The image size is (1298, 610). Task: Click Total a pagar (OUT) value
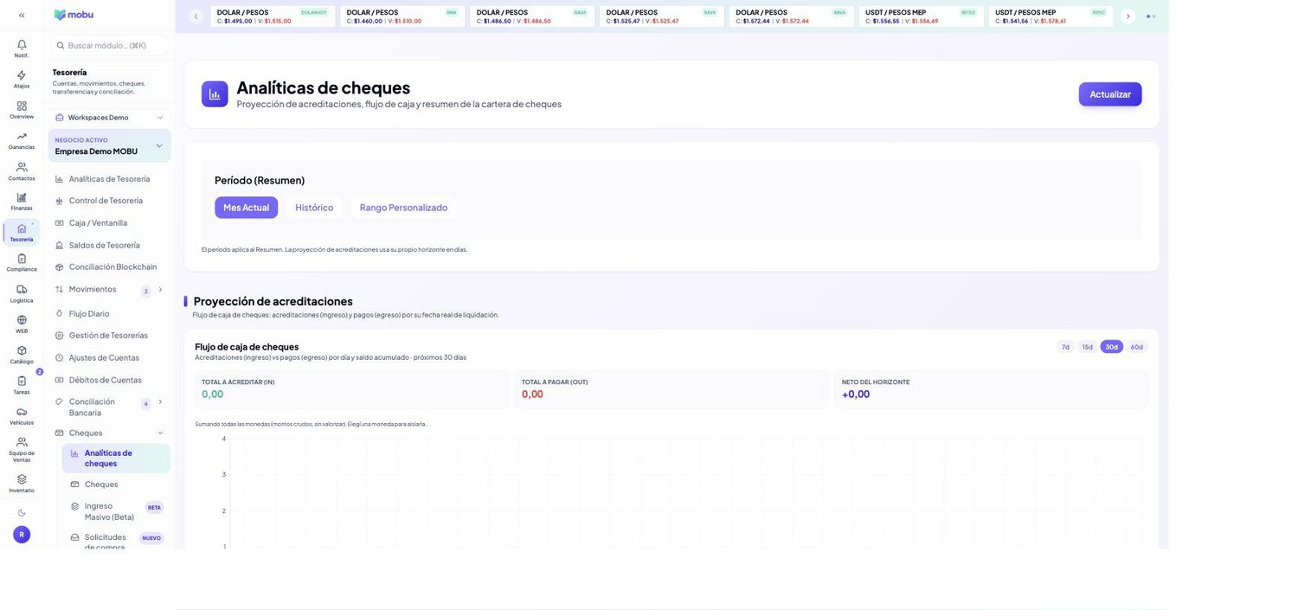pyautogui.click(x=532, y=395)
